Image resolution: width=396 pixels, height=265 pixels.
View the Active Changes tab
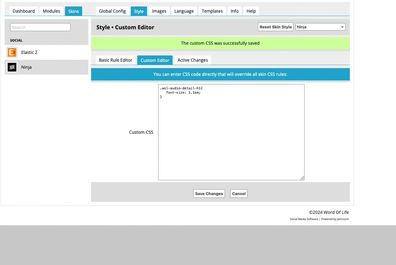(x=192, y=60)
